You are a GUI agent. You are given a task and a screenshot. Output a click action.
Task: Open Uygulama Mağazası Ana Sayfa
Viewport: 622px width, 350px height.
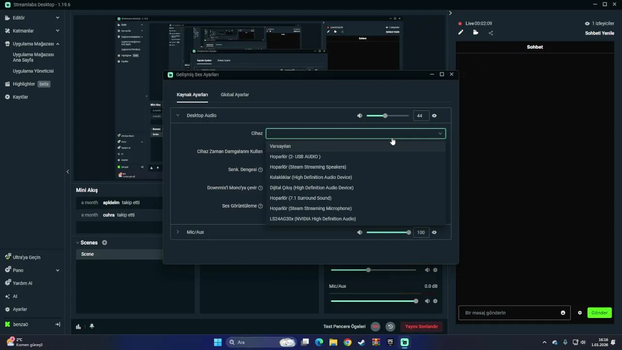(x=33, y=57)
